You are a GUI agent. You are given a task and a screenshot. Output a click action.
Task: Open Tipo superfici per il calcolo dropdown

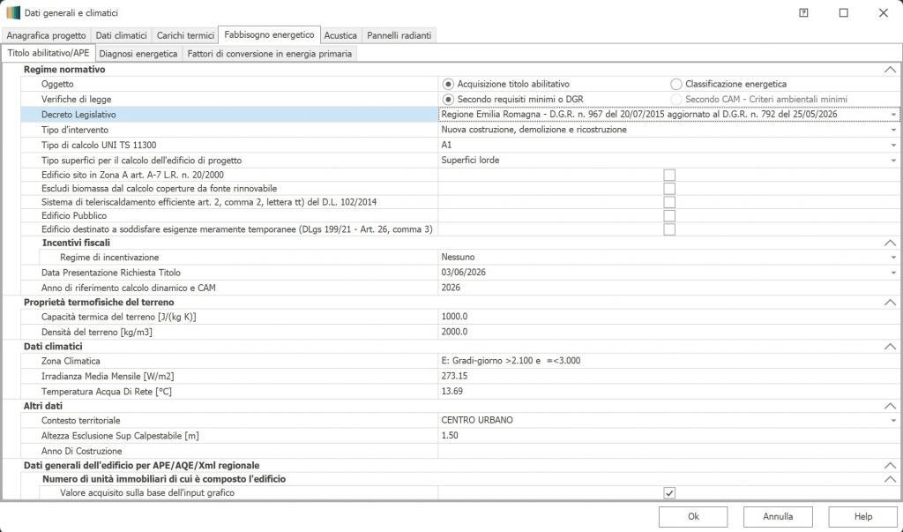click(893, 161)
